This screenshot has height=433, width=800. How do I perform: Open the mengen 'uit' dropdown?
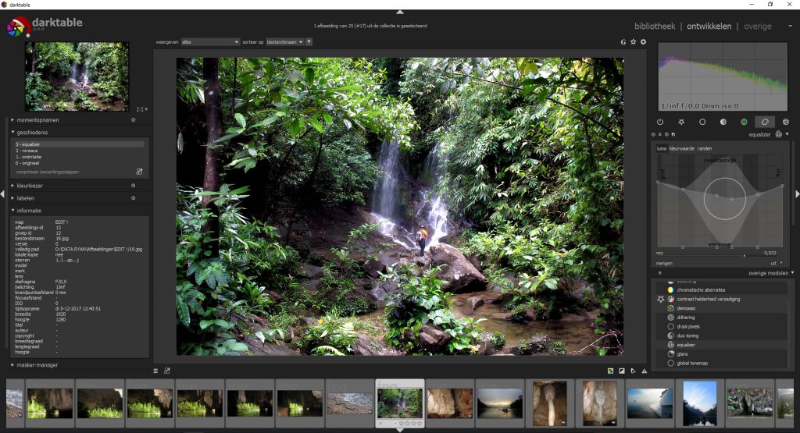(777, 264)
